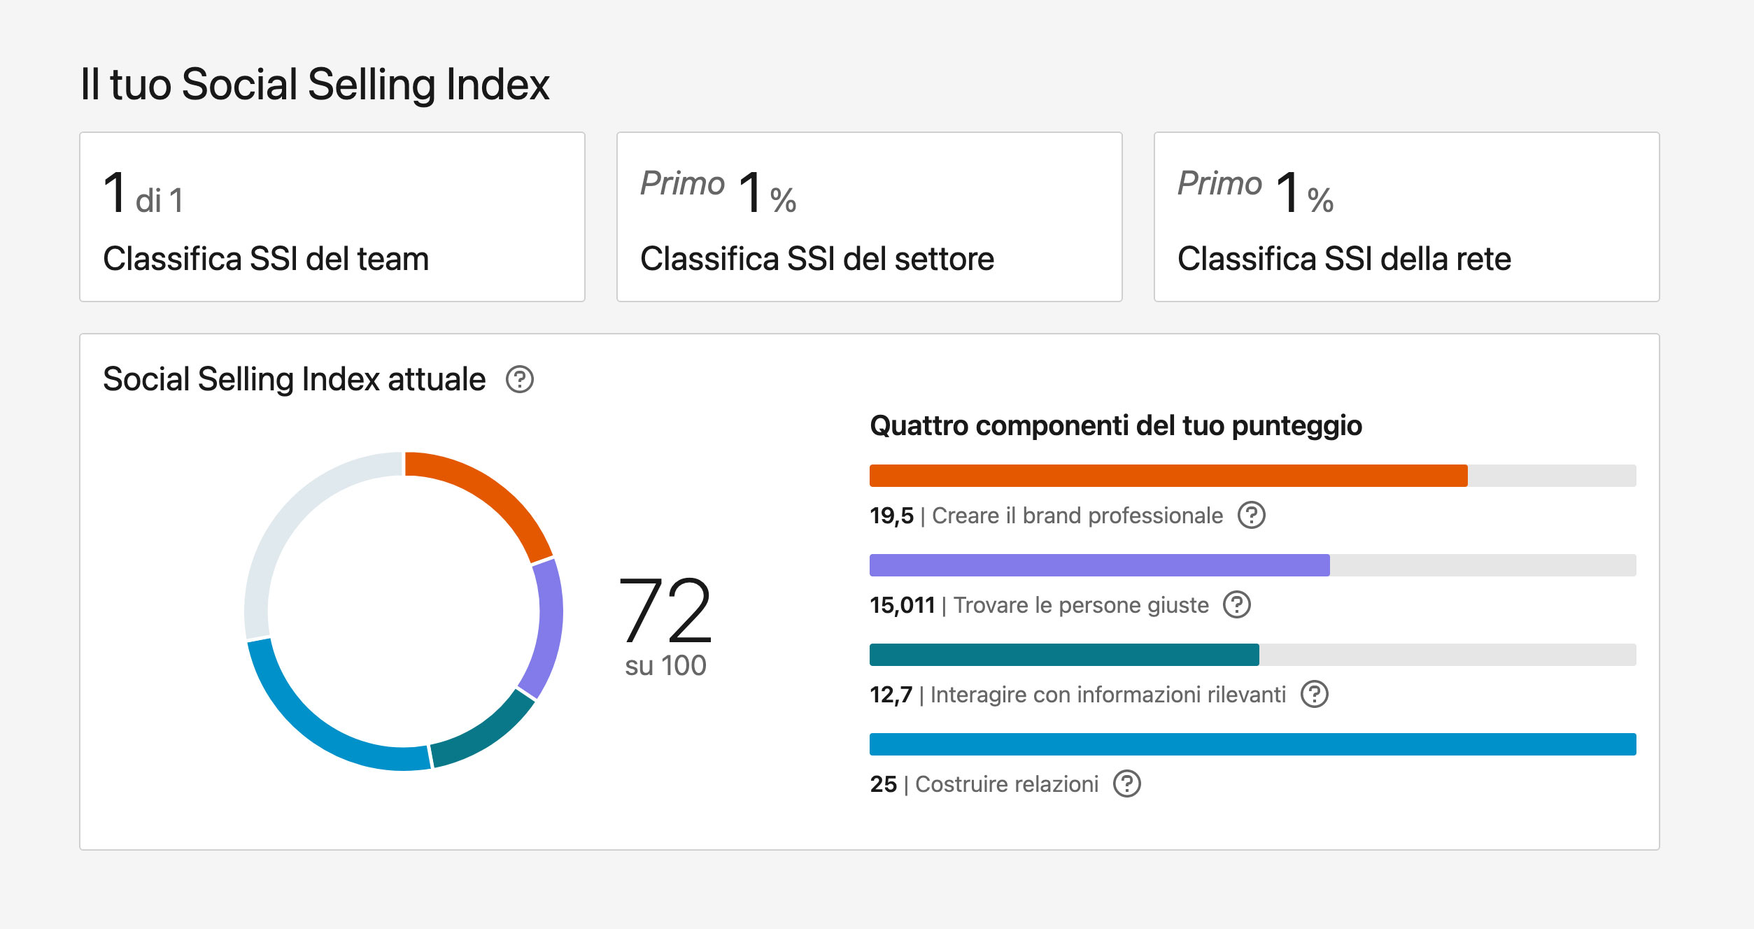Image resolution: width=1754 pixels, height=929 pixels.
Task: Select the Classifica SSI del settore card
Action: (x=869, y=217)
